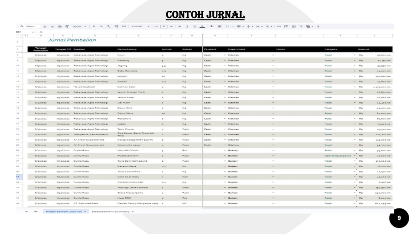The image size is (416, 234).
Task: Click the Insert chart icon
Action: tap(294, 26)
